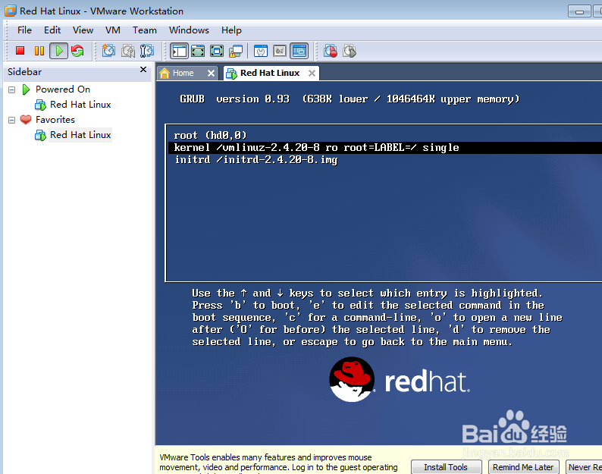Select Red Hat Linux under Favorites
This screenshot has width=602, height=474.
click(x=80, y=135)
